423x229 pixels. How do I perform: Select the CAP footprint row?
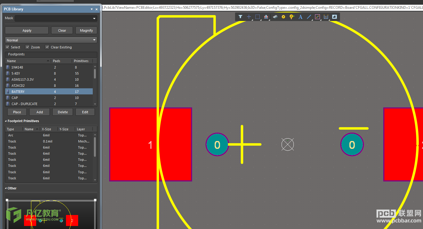(49, 97)
